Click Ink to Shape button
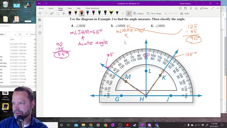227x128 pixels. (x=154, y=14)
